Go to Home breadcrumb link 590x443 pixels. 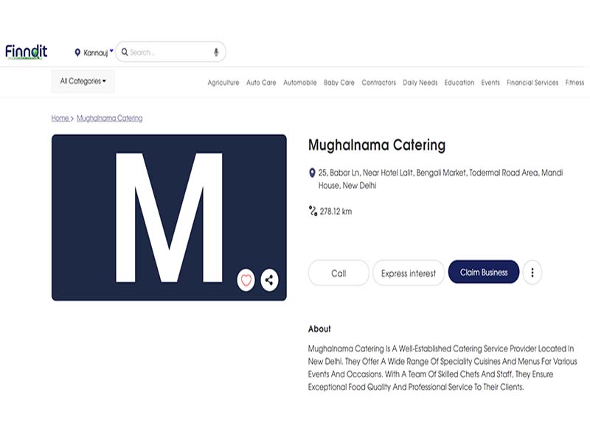click(x=60, y=118)
